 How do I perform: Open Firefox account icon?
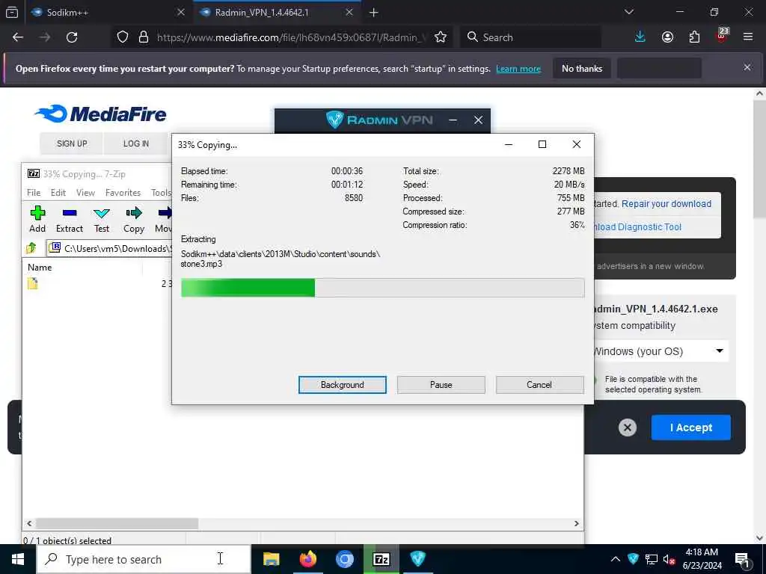pyautogui.click(x=667, y=37)
